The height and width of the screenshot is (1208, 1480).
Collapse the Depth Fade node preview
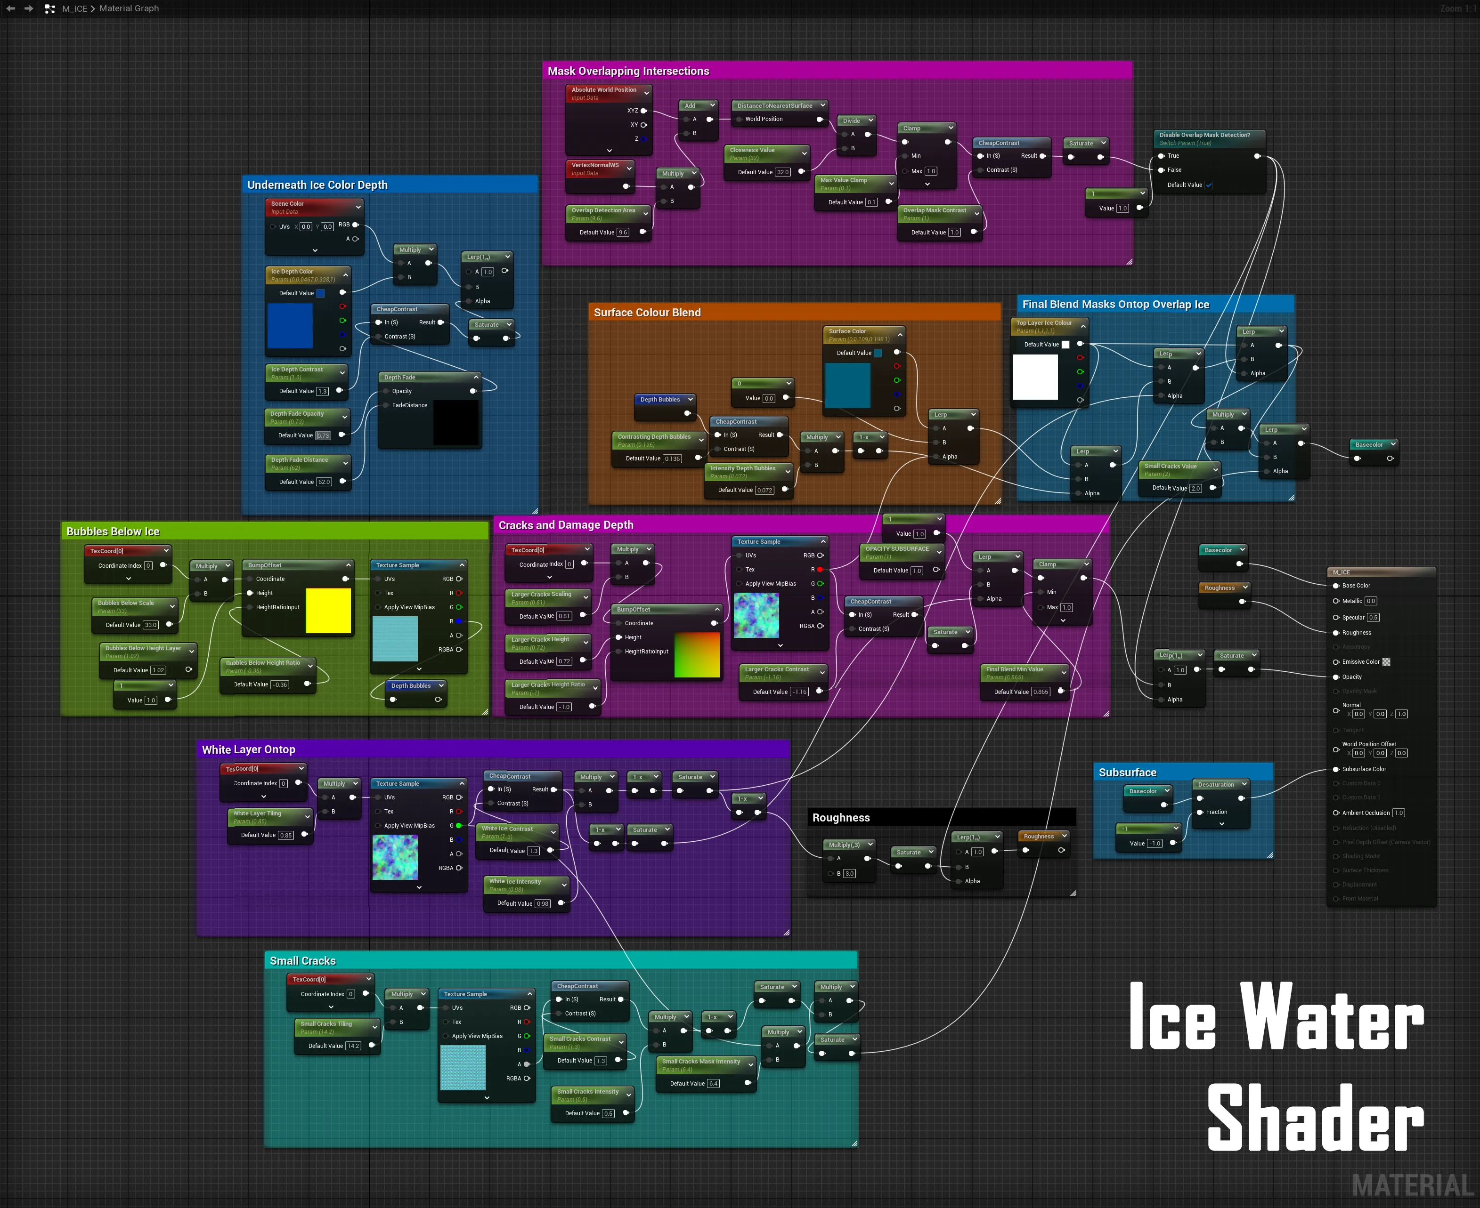[476, 377]
